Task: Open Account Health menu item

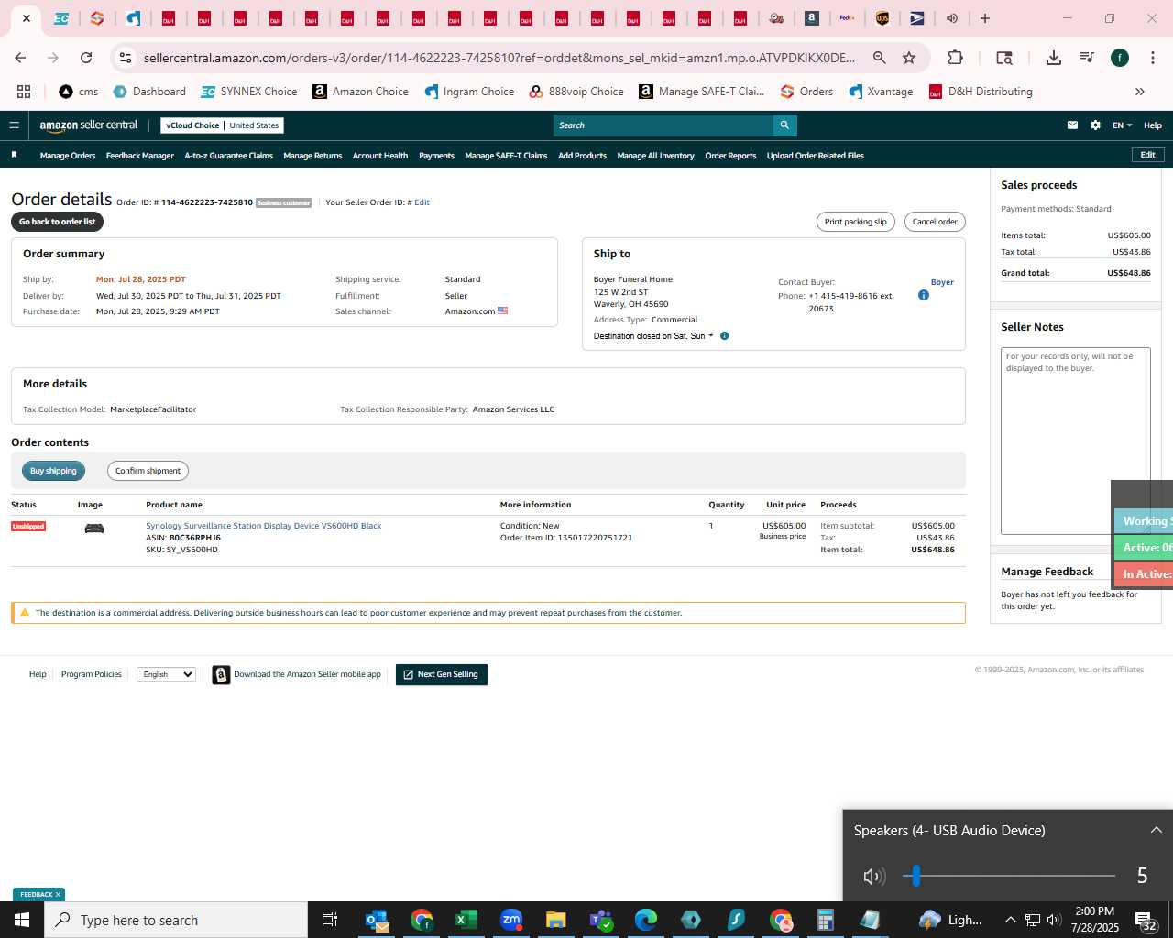Action: [380, 156]
